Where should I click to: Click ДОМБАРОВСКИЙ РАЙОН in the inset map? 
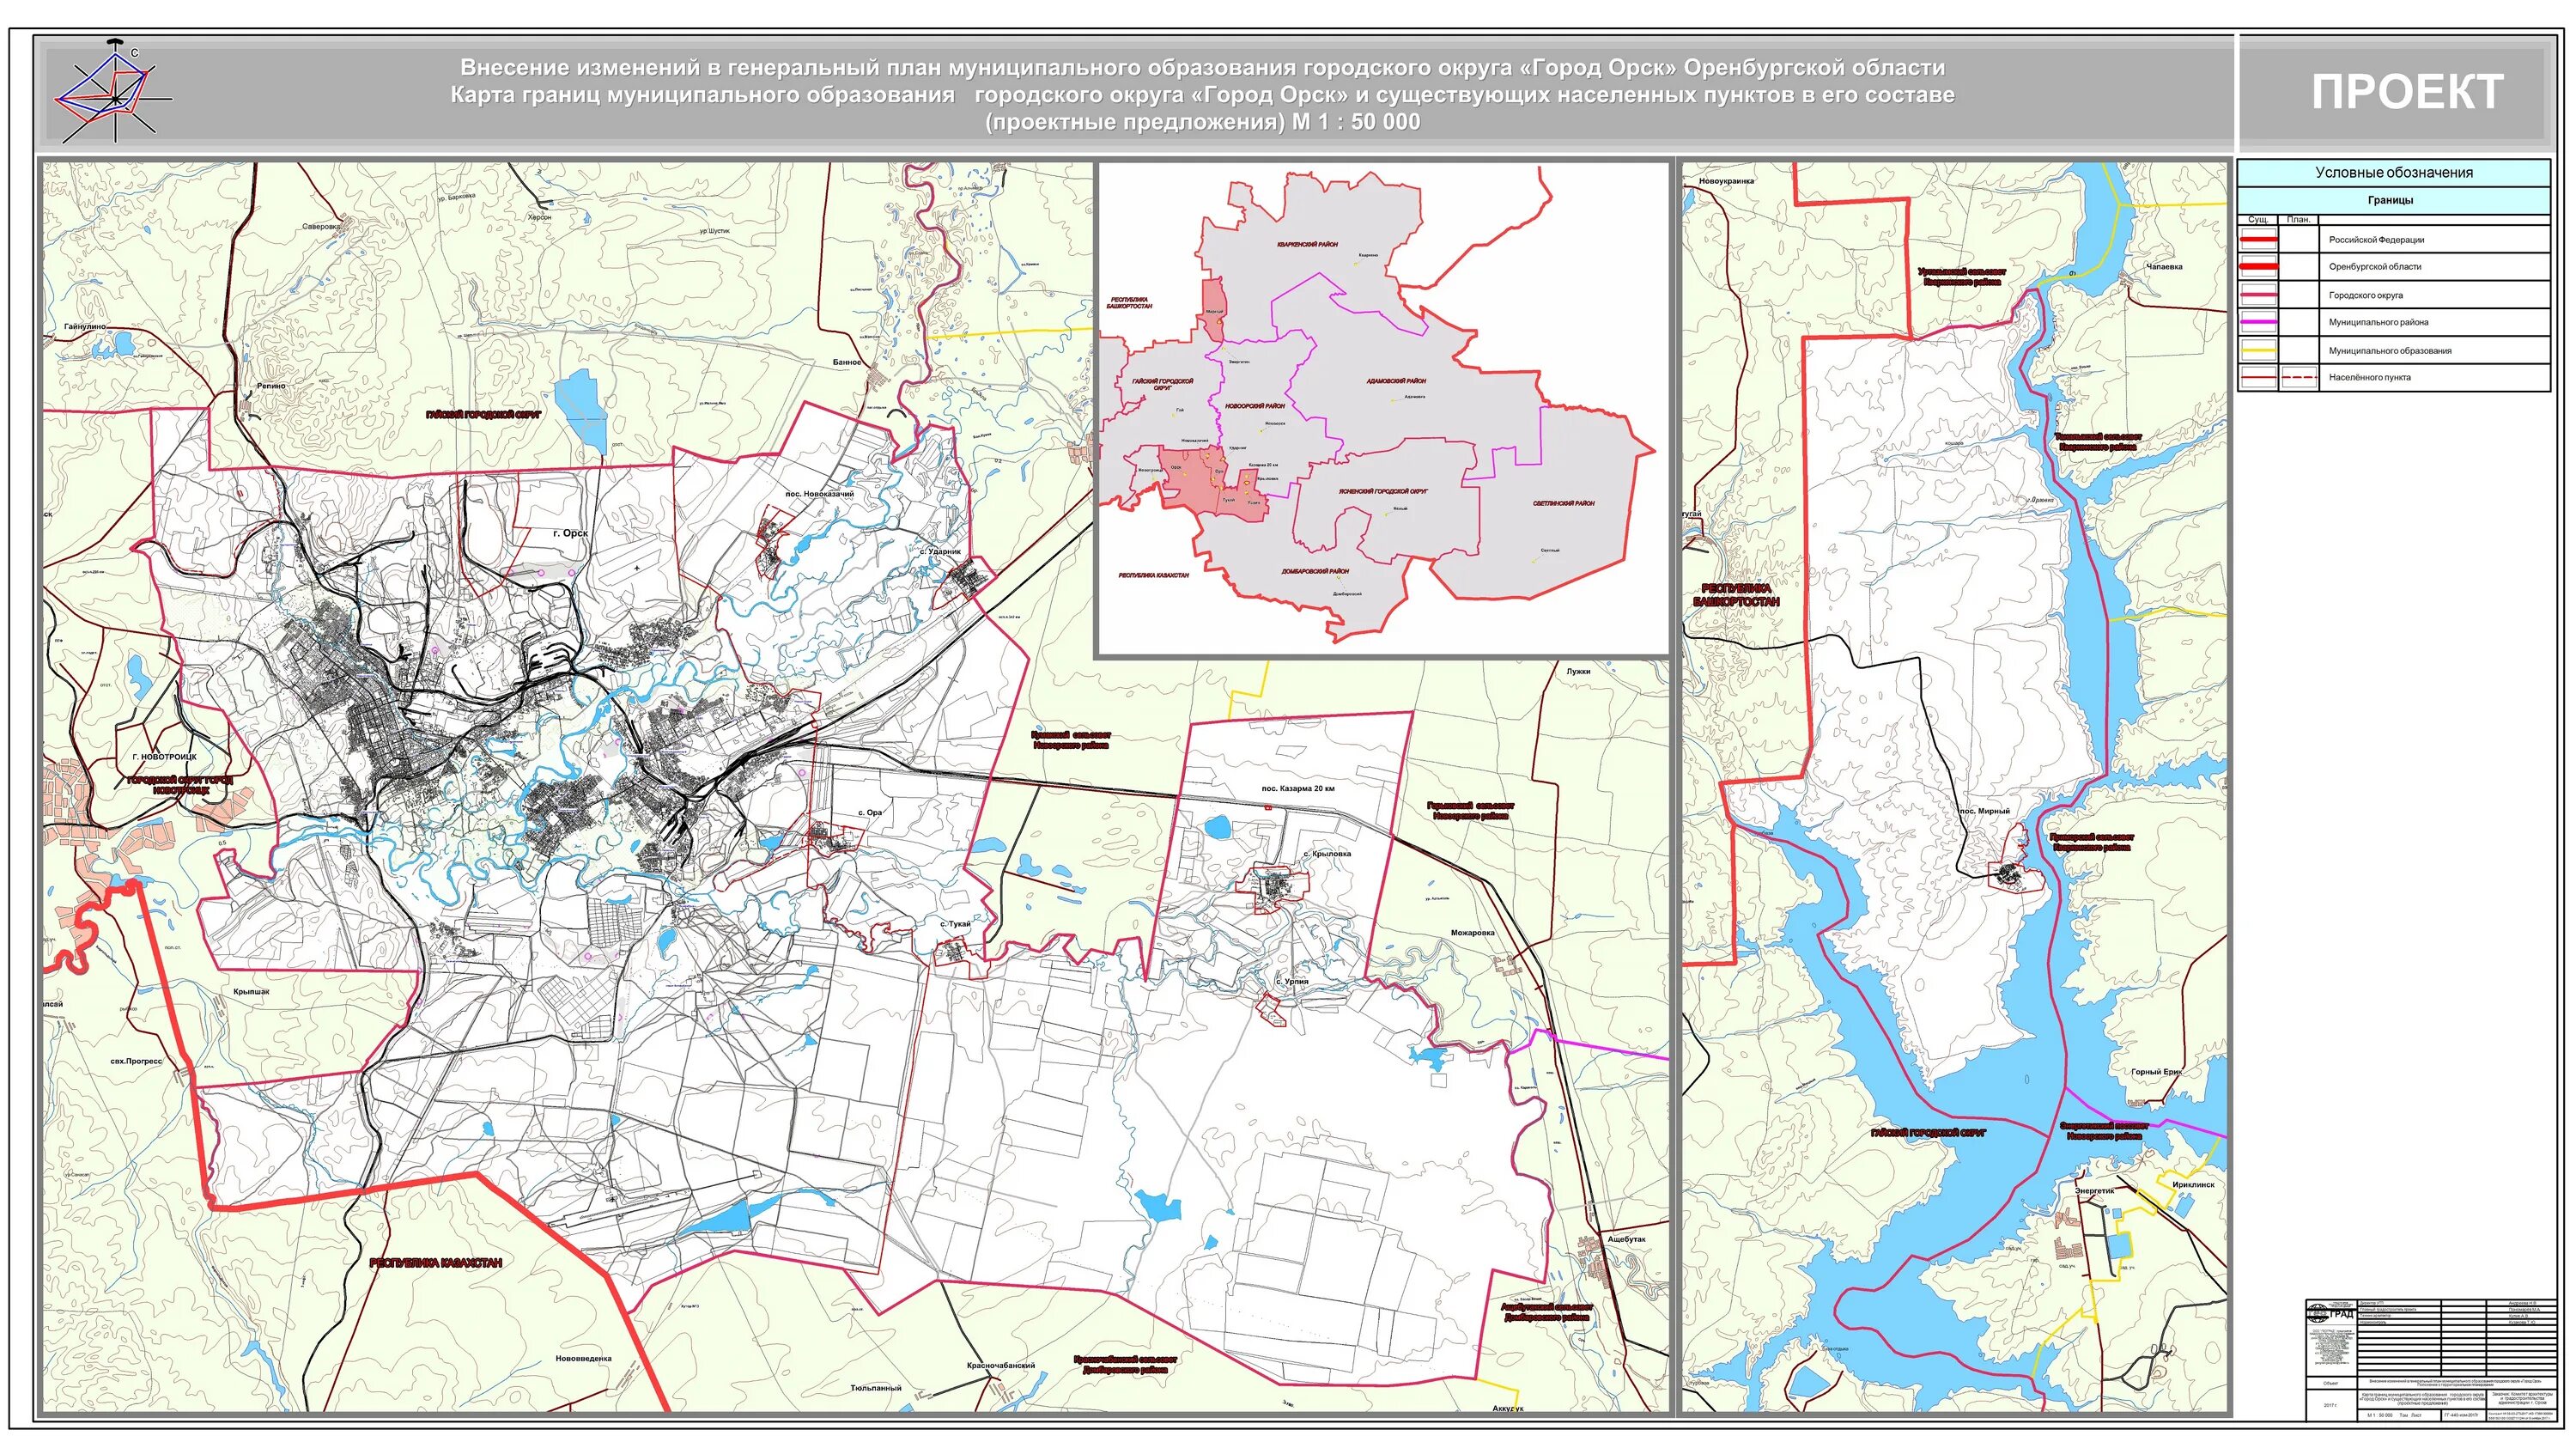[1315, 571]
